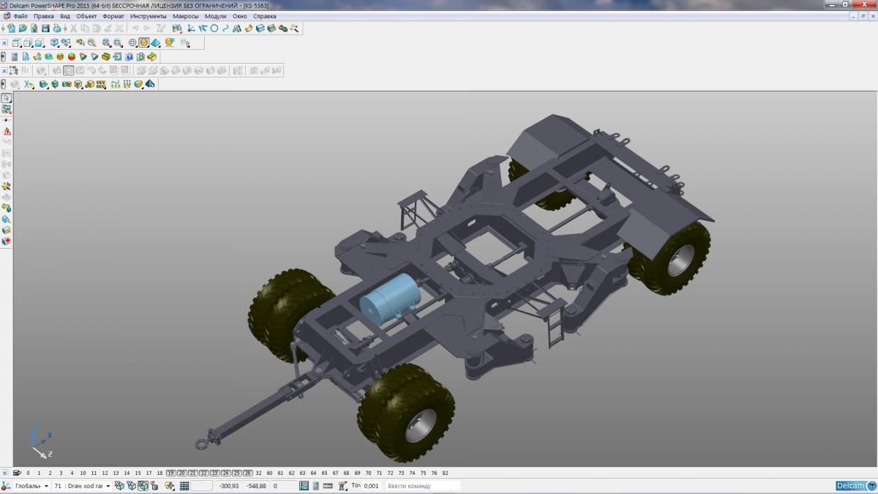Click the Shaded sphere view icon
878x494 pixels.
[144, 42]
